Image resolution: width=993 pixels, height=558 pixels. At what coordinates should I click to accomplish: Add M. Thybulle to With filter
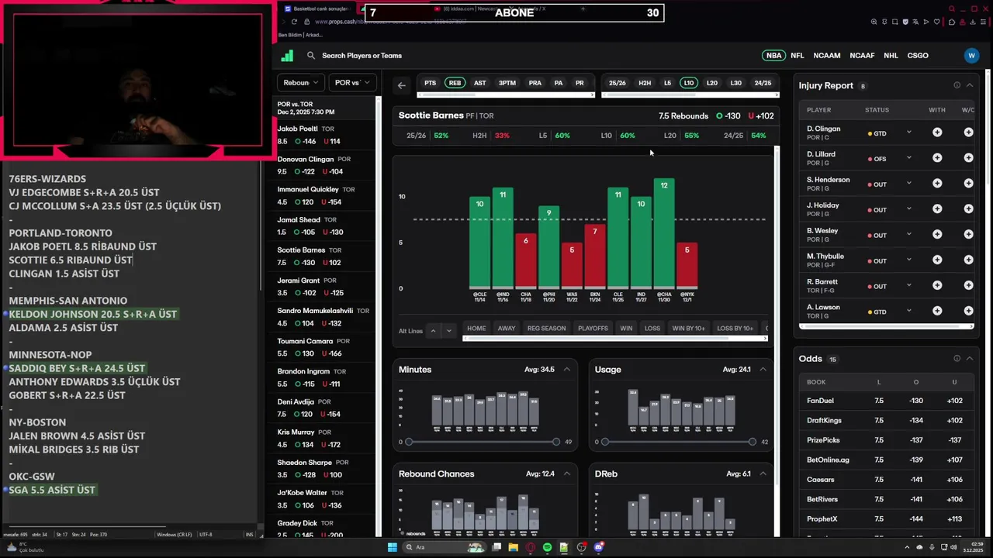pyautogui.click(x=937, y=260)
